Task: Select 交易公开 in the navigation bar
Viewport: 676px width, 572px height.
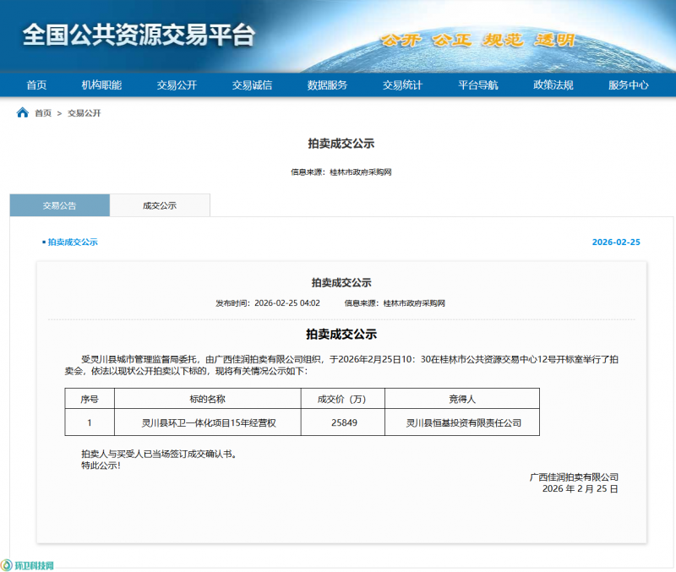Action: coord(177,85)
